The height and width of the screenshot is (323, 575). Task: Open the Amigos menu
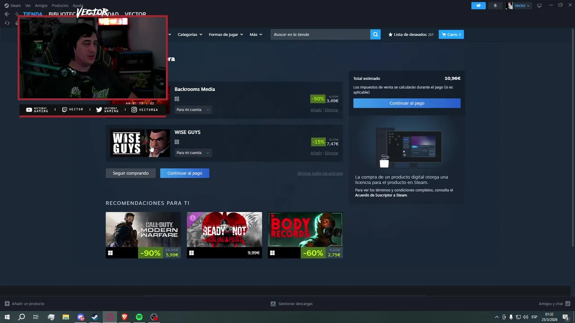point(41,5)
